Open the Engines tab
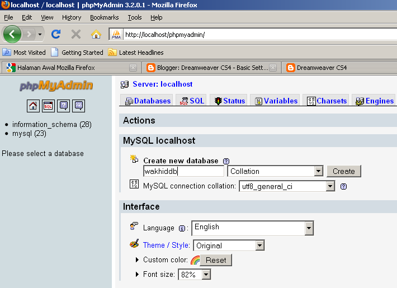The image size is (397, 288). click(375, 101)
